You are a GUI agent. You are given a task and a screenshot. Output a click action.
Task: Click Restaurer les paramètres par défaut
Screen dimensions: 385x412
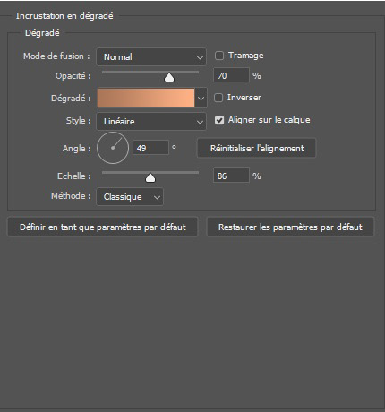290,227
